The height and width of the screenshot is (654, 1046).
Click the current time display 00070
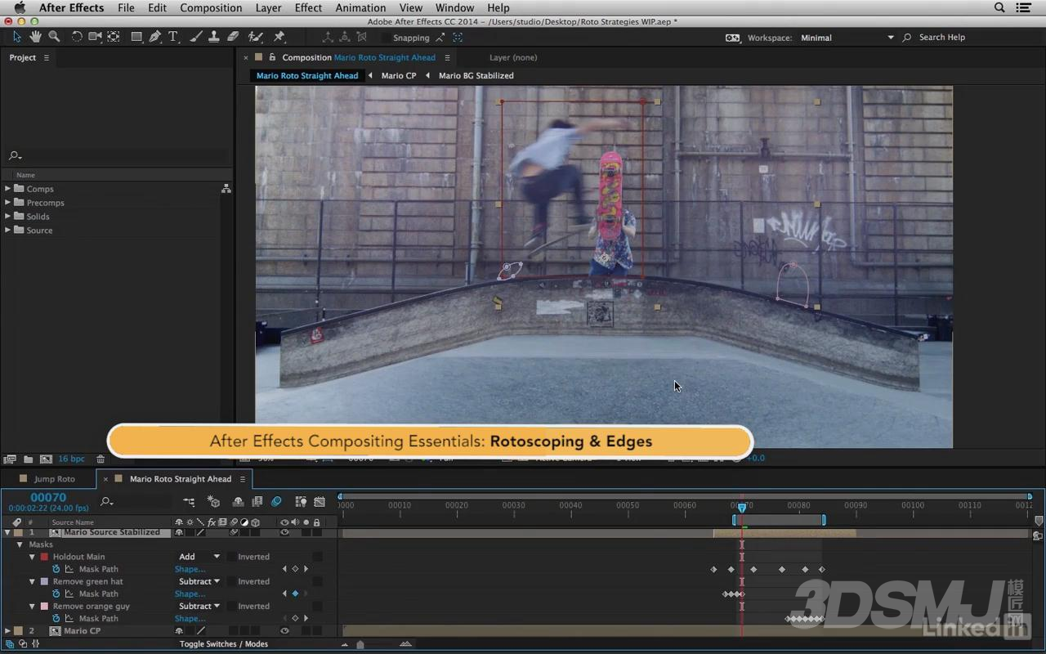click(x=48, y=497)
